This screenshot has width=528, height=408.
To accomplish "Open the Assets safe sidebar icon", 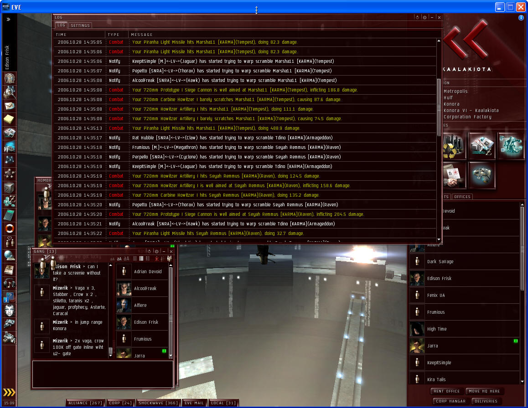I will [x=10, y=188].
